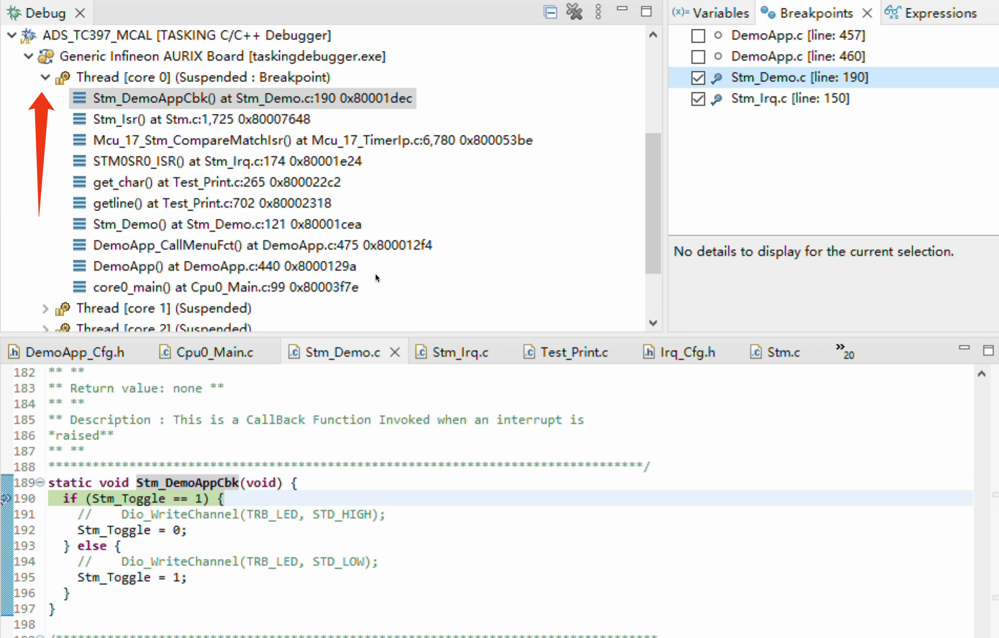The image size is (999, 638).
Task: Open Irq_Cfg.h editor tab
Action: pyautogui.click(x=679, y=352)
